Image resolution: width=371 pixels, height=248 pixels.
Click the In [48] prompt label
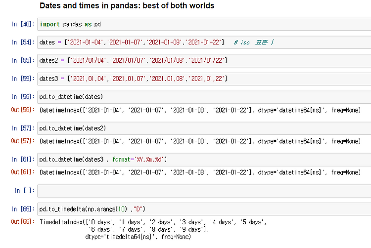click(23, 24)
